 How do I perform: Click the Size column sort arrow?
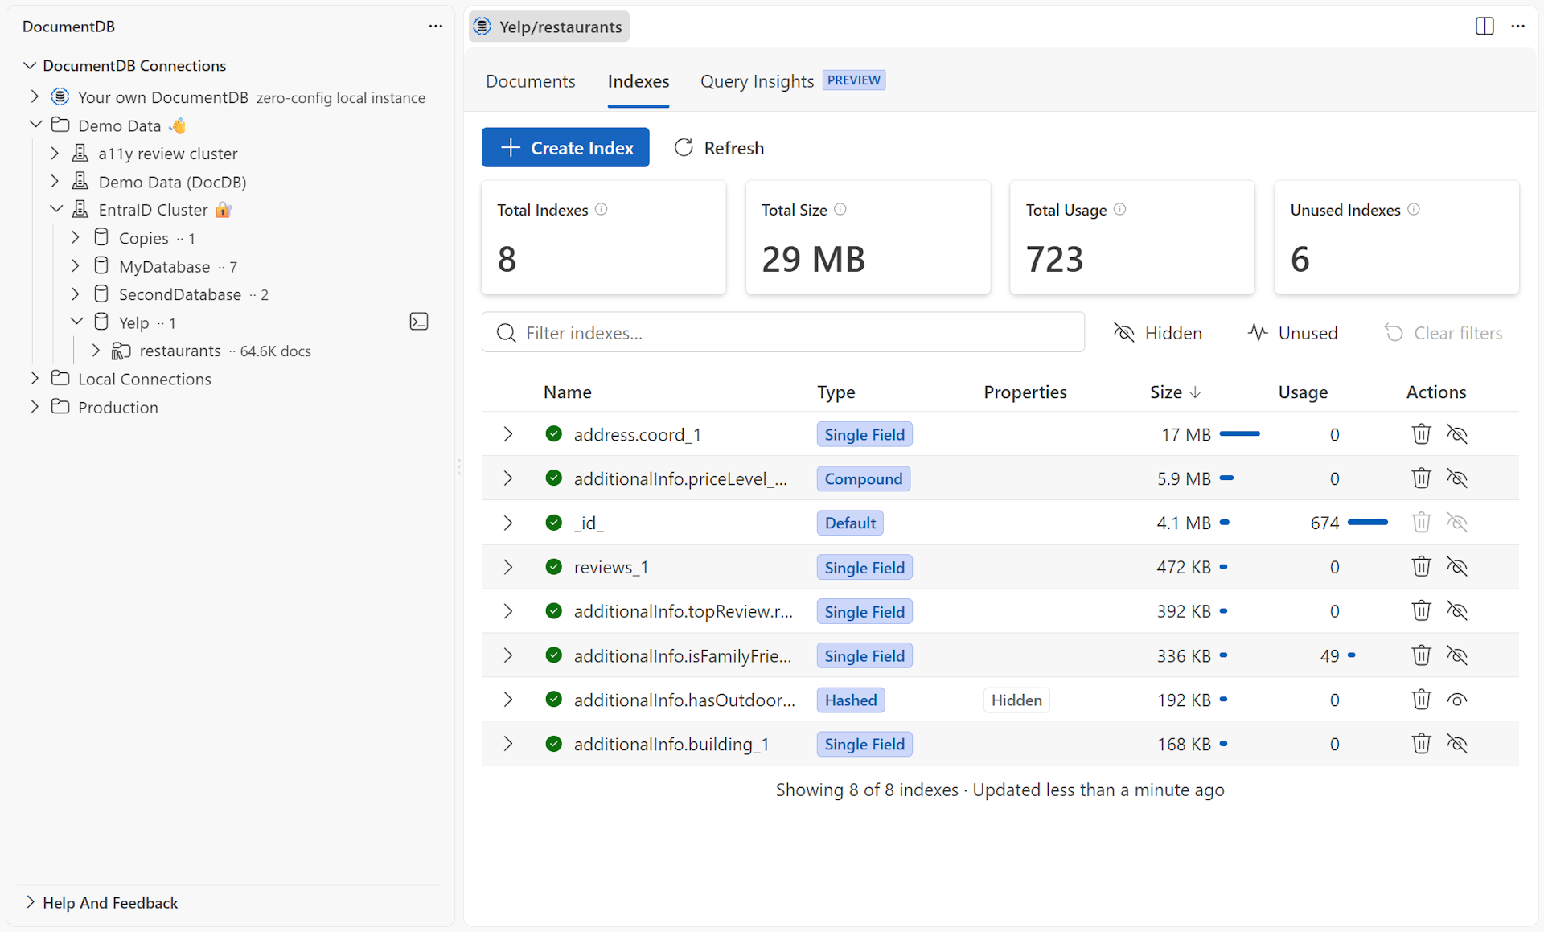coord(1195,392)
